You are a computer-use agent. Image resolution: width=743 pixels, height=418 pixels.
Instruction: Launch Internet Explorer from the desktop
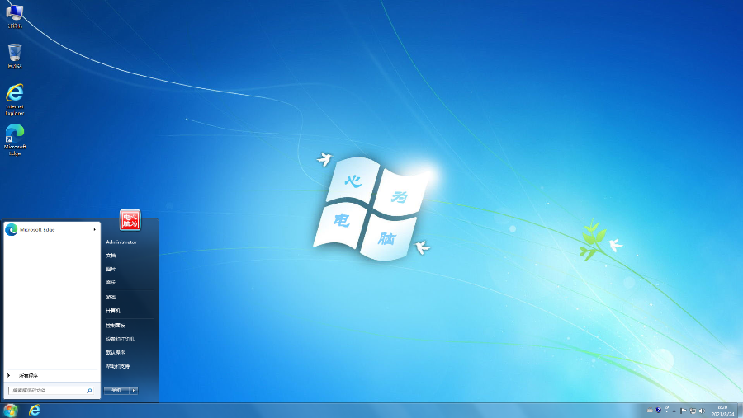[x=15, y=96]
